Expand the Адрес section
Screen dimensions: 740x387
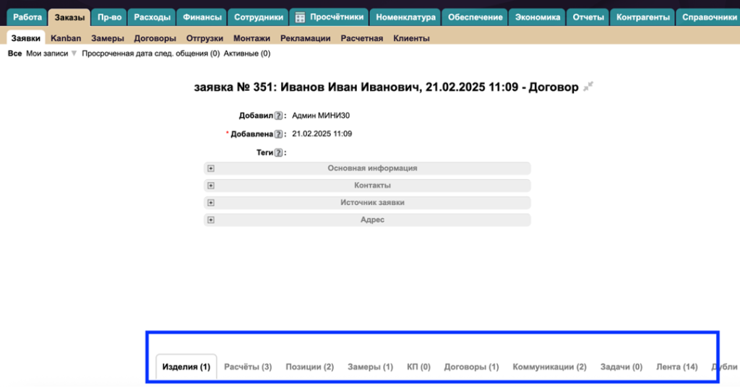click(x=211, y=220)
